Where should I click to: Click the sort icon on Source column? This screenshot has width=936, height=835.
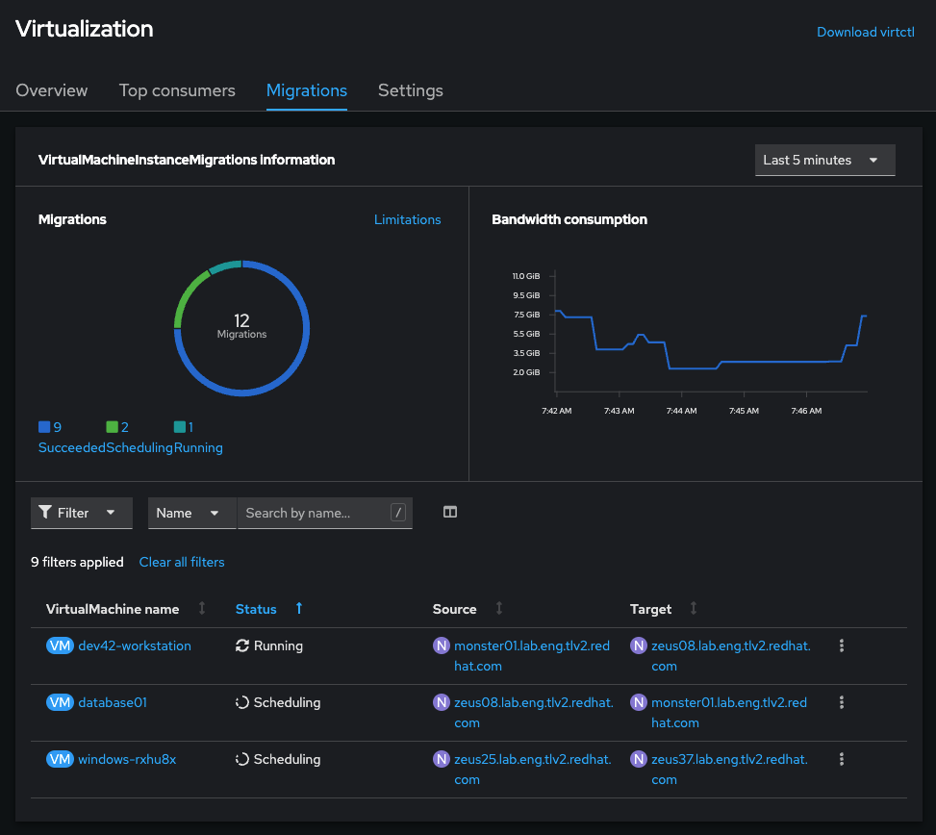point(498,609)
